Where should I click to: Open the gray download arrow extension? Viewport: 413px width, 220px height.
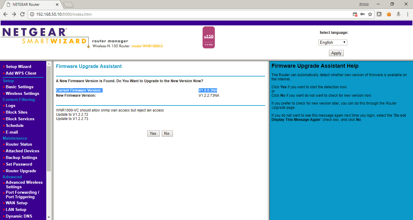[398, 14]
